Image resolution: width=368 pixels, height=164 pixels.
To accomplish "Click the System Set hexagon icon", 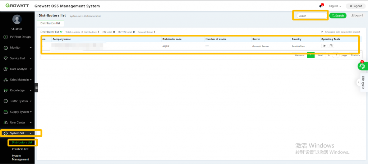I will 6,133.
